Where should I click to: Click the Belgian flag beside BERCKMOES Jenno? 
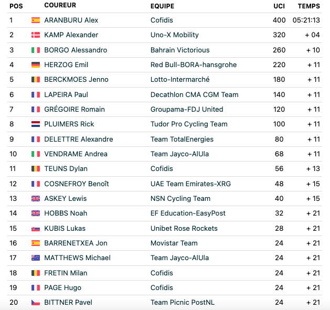(36, 80)
